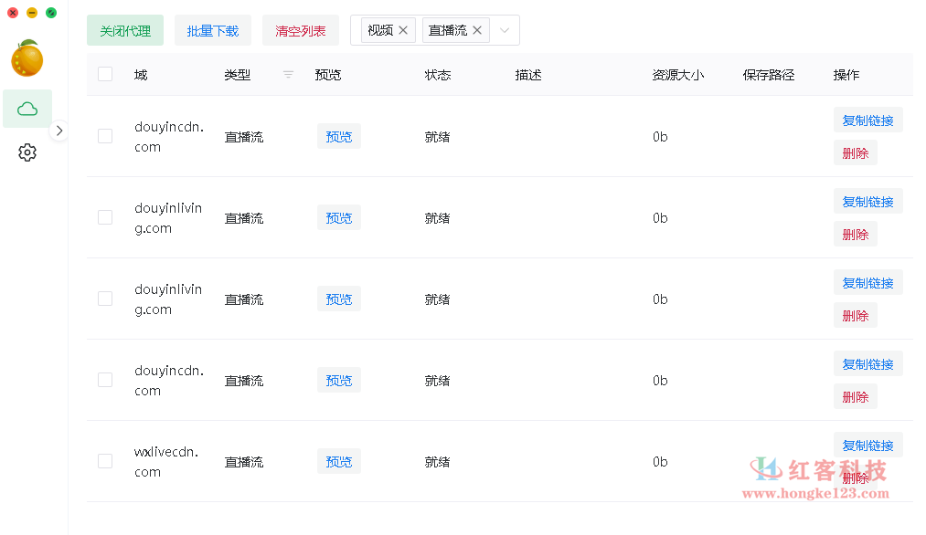Click the 状态 column header
Image resolution: width=926 pixels, height=535 pixels.
pyautogui.click(x=438, y=74)
